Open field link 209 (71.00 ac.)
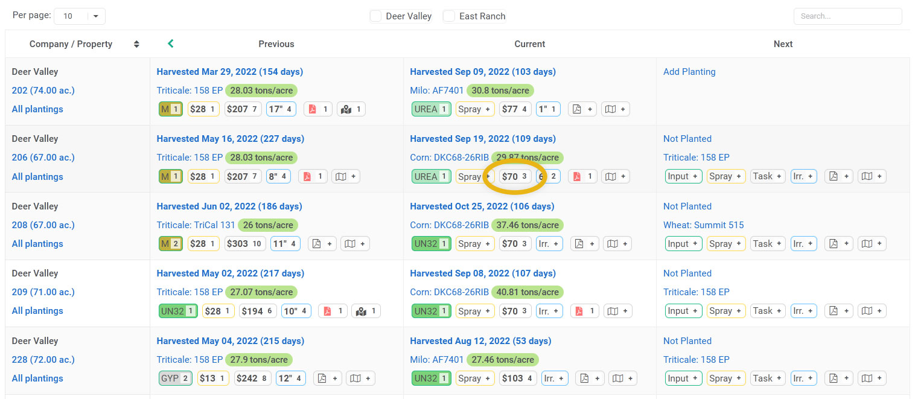The height and width of the screenshot is (399, 918). pyautogui.click(x=43, y=292)
